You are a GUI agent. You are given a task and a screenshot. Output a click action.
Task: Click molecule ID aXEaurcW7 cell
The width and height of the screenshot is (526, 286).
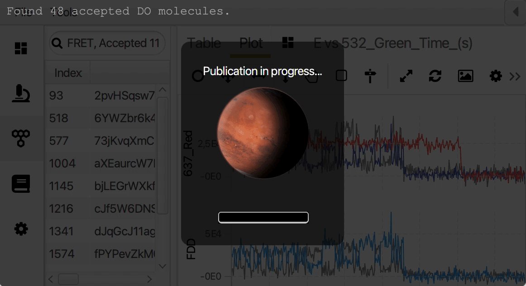(124, 163)
